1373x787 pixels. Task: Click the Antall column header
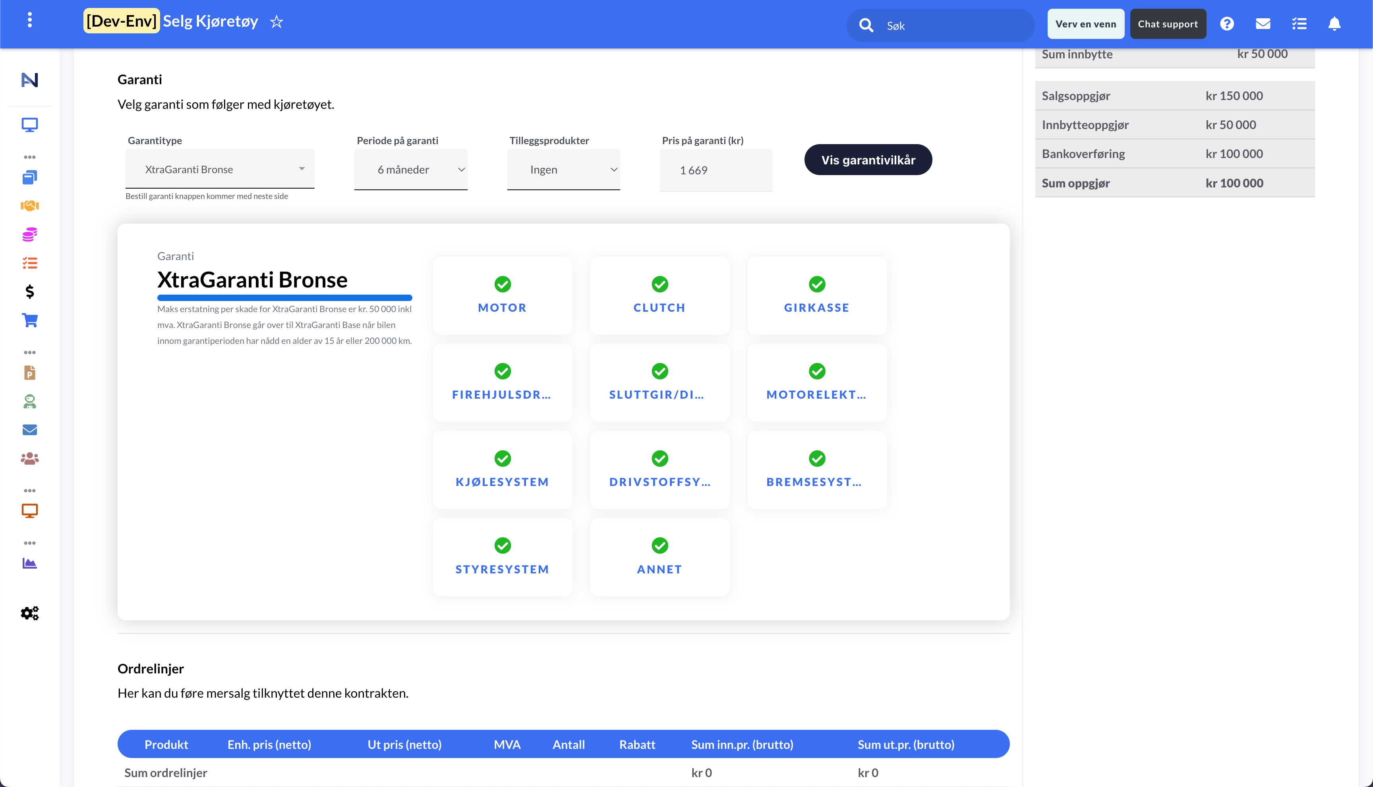point(569,744)
